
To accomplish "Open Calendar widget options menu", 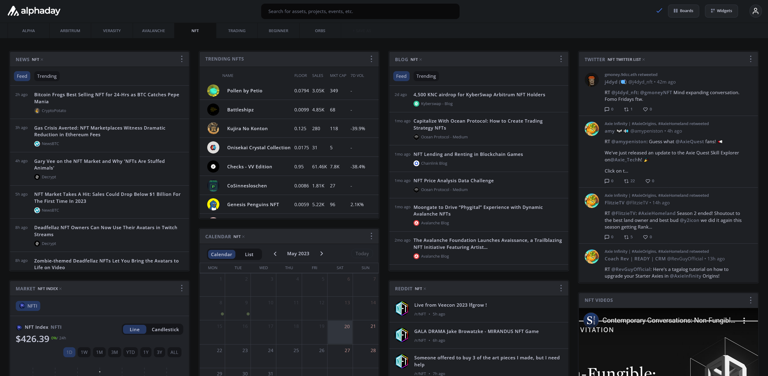I will click(371, 236).
